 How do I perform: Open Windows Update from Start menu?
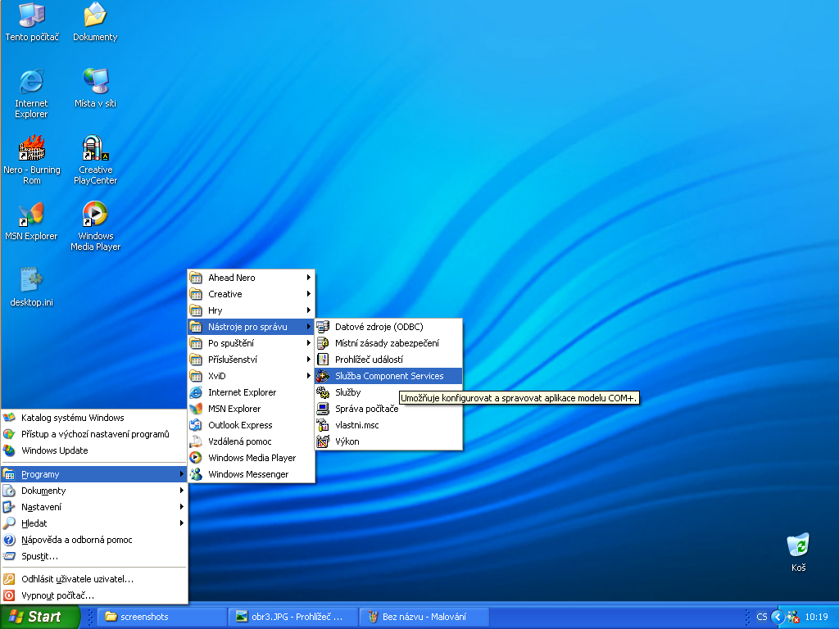(94, 450)
